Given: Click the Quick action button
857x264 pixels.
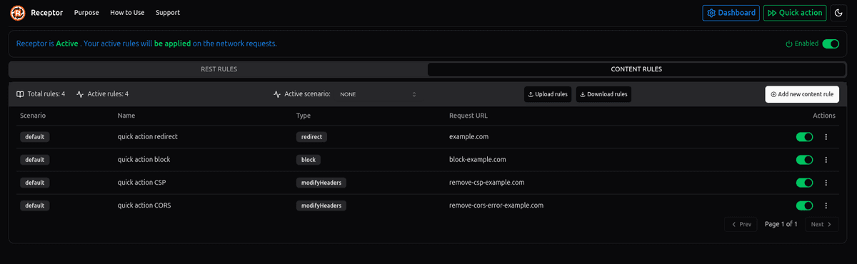Looking at the screenshot, I should 796,13.
